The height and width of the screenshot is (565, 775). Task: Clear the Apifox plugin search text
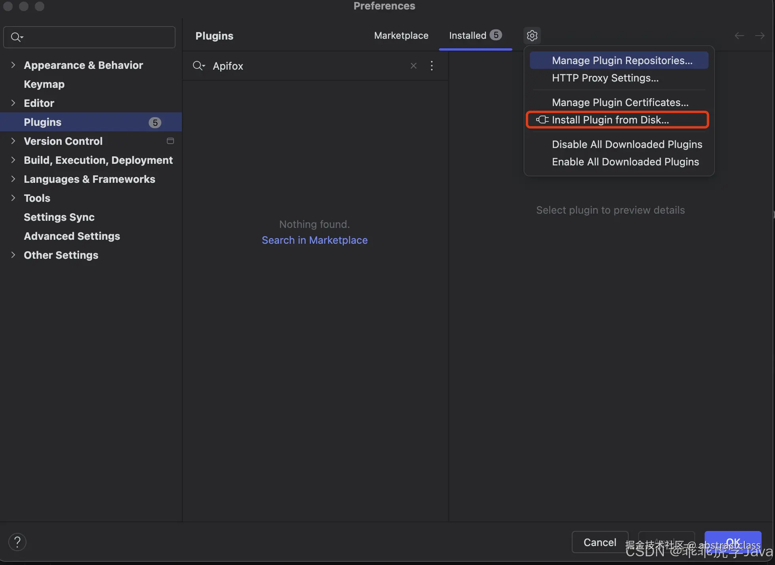pos(414,66)
